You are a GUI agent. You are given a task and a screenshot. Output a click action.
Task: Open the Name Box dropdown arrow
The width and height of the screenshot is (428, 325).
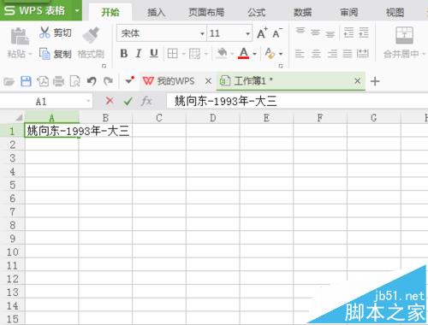pyautogui.click(x=88, y=101)
